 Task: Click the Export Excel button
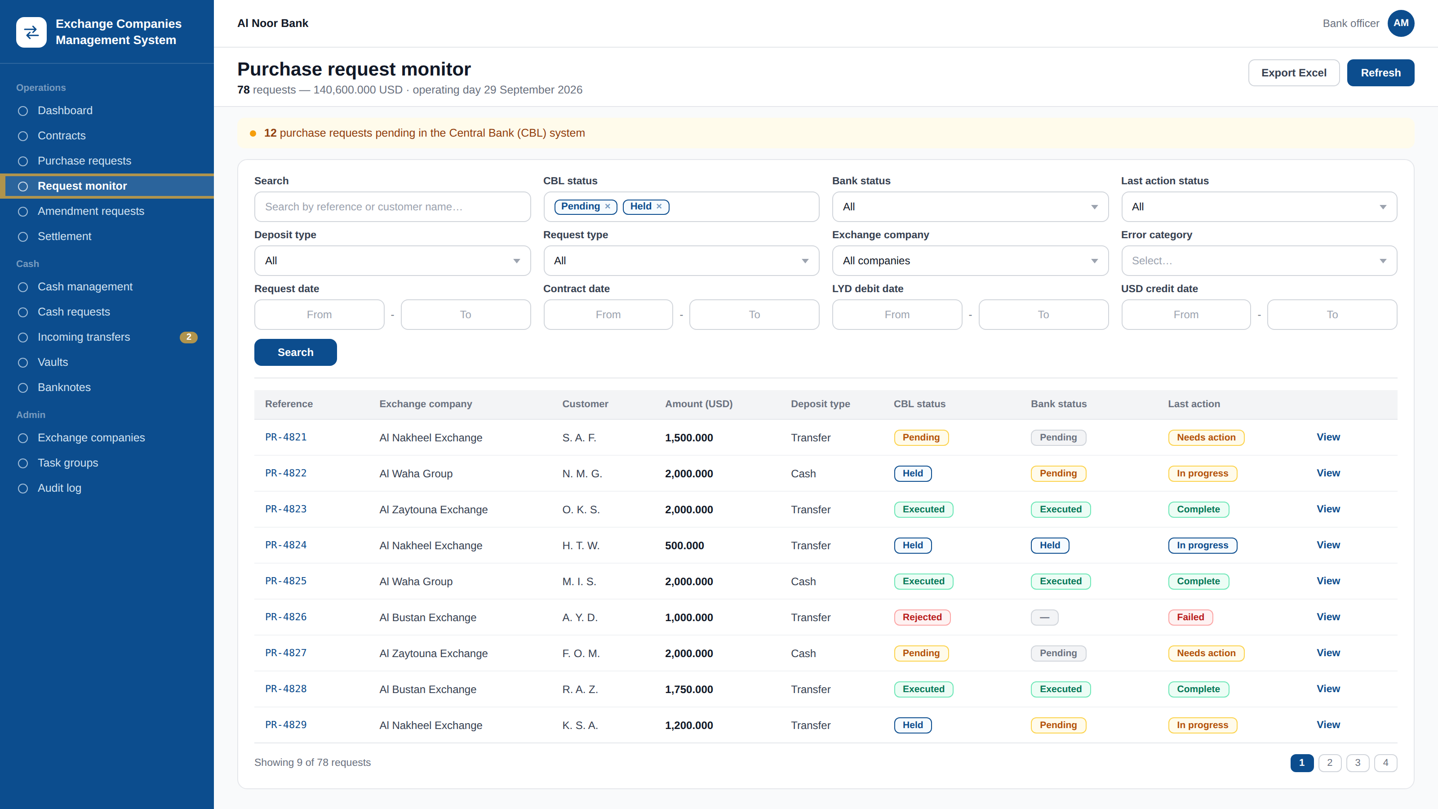click(1293, 72)
